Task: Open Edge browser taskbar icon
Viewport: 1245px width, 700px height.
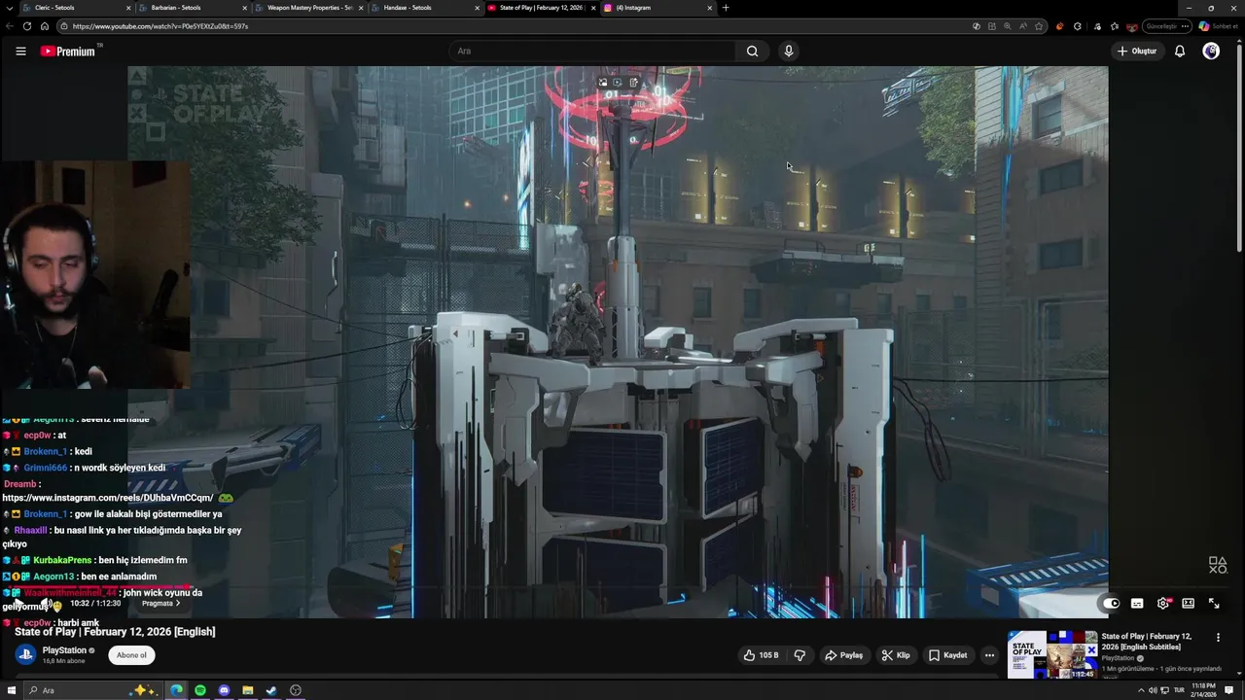Action: point(176,690)
